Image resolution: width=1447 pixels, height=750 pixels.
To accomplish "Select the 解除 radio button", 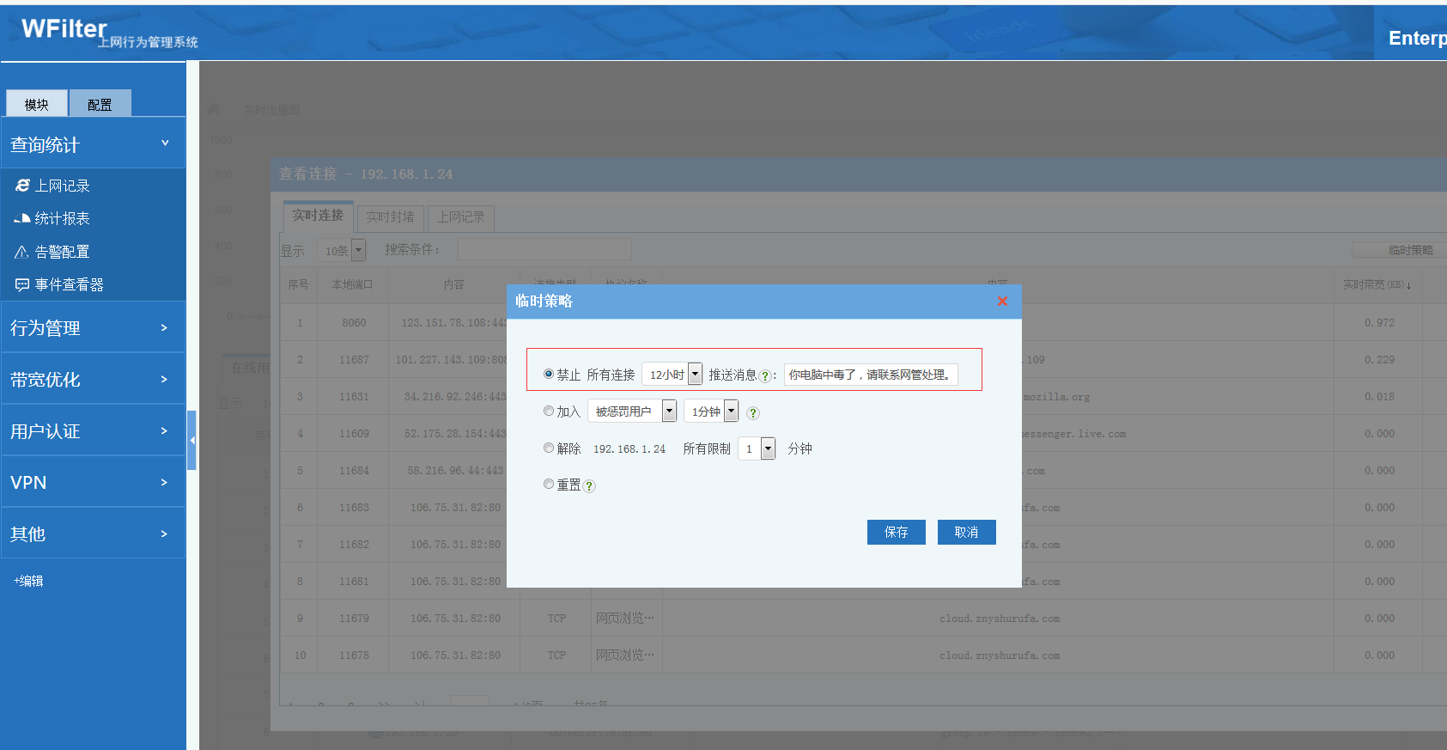I will pos(549,448).
